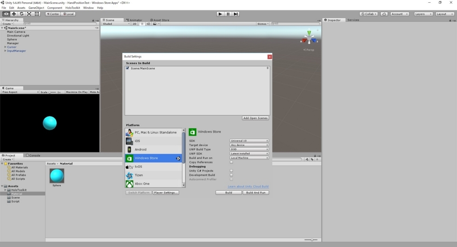Select iOS platform

[x=154, y=141]
